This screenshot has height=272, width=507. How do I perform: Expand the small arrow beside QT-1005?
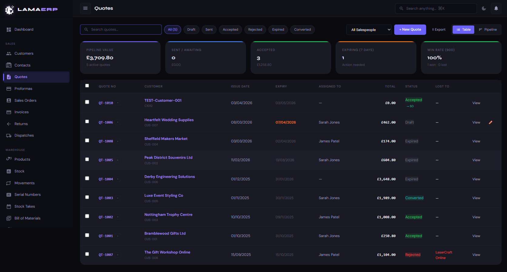118,160
